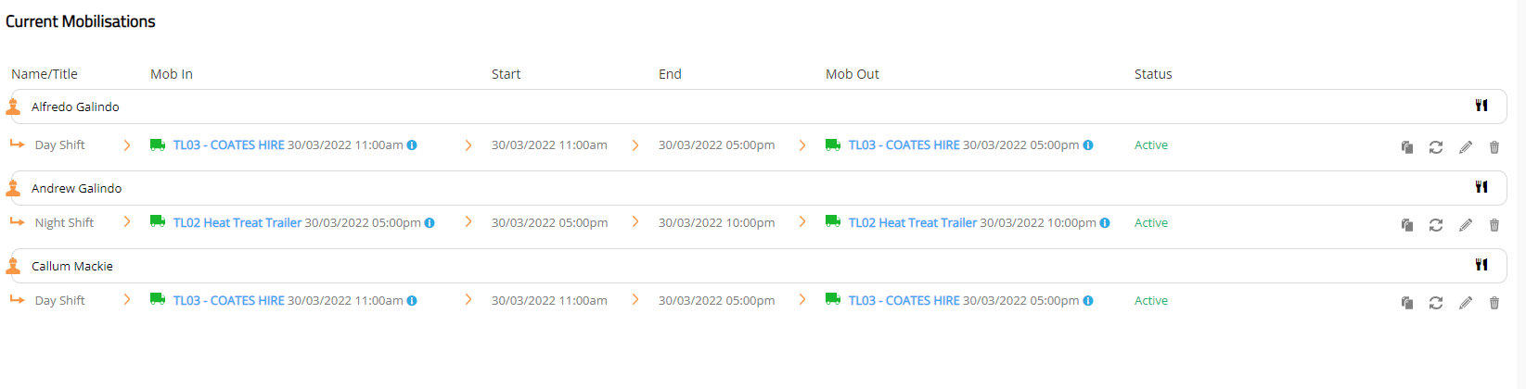Expand the chevron after Alfredo's Day Shift
This screenshot has width=1526, height=389.
pos(127,145)
